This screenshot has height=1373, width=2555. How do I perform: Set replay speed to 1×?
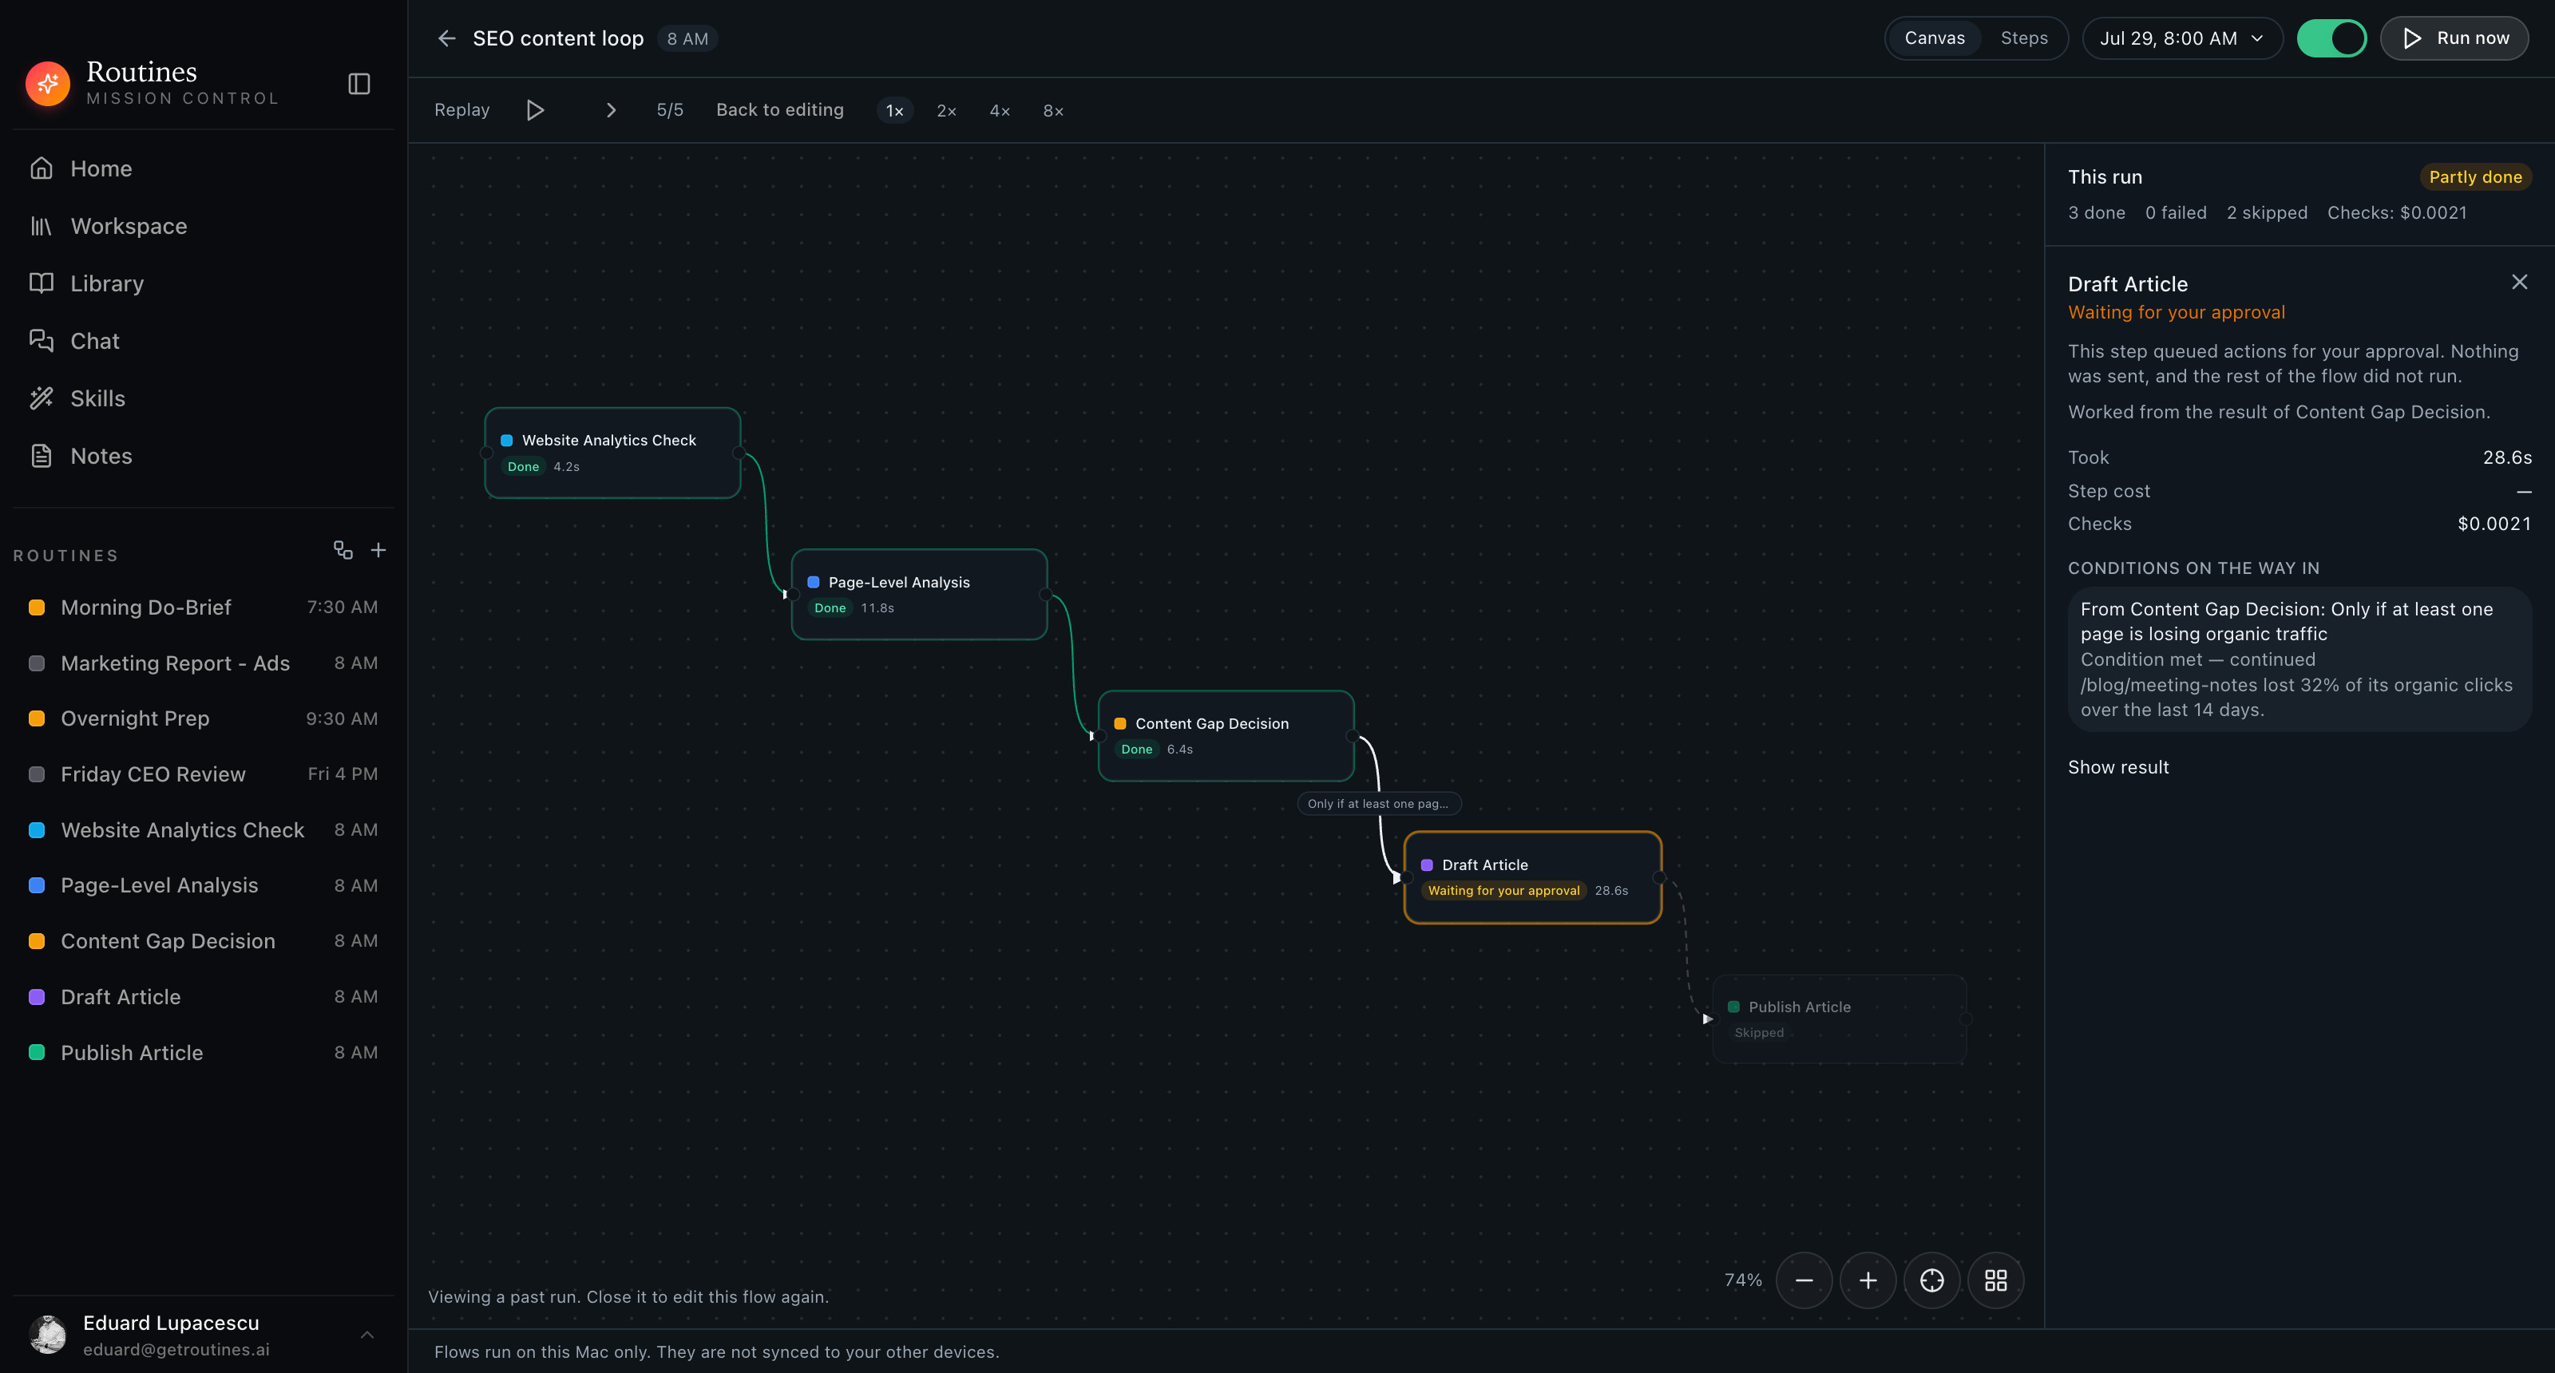point(894,111)
